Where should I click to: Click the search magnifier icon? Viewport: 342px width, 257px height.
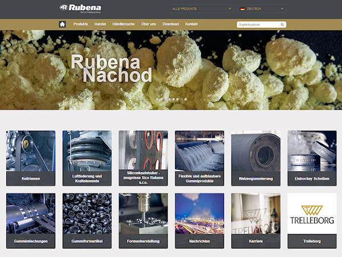click(282, 25)
